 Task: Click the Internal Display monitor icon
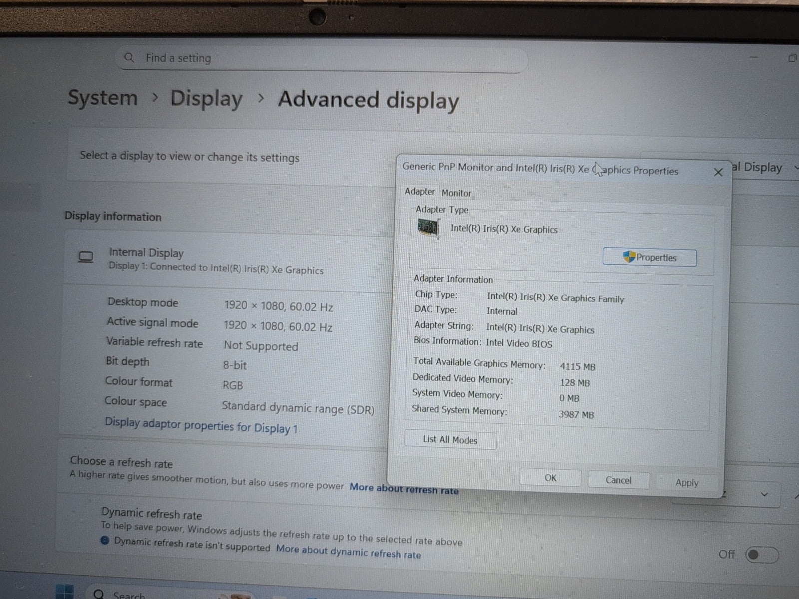coord(86,257)
